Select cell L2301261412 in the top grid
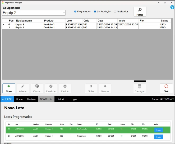 click(x=74, y=28)
